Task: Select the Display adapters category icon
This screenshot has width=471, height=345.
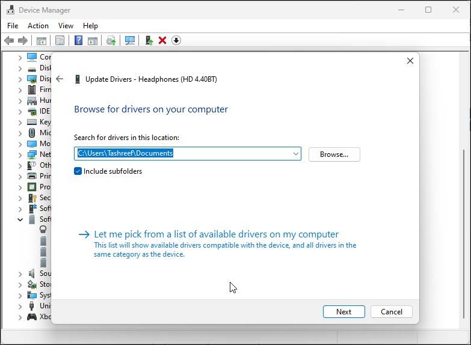Action: pyautogui.click(x=32, y=79)
